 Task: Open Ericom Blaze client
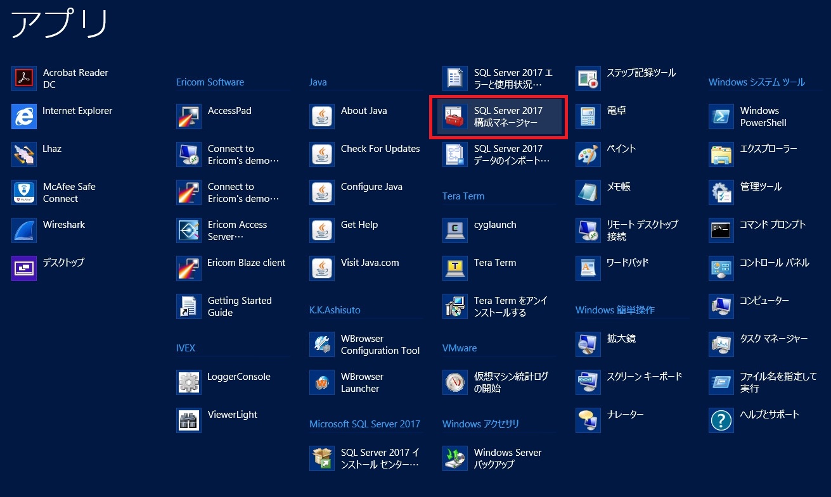pyautogui.click(x=247, y=263)
